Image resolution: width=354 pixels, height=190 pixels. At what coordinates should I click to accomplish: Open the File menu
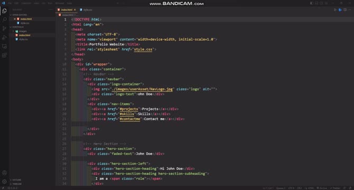pyautogui.click(x=10, y=3)
